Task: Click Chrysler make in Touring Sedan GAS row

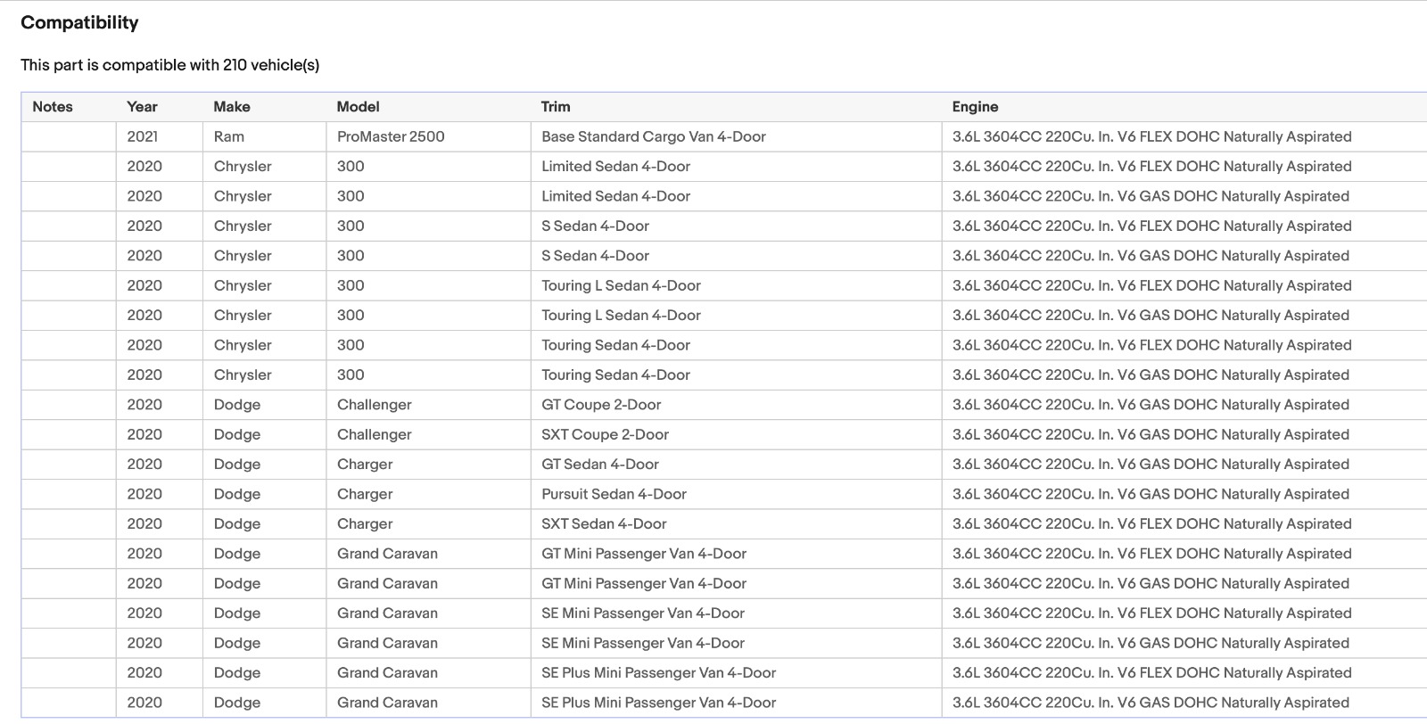Action: coord(243,375)
